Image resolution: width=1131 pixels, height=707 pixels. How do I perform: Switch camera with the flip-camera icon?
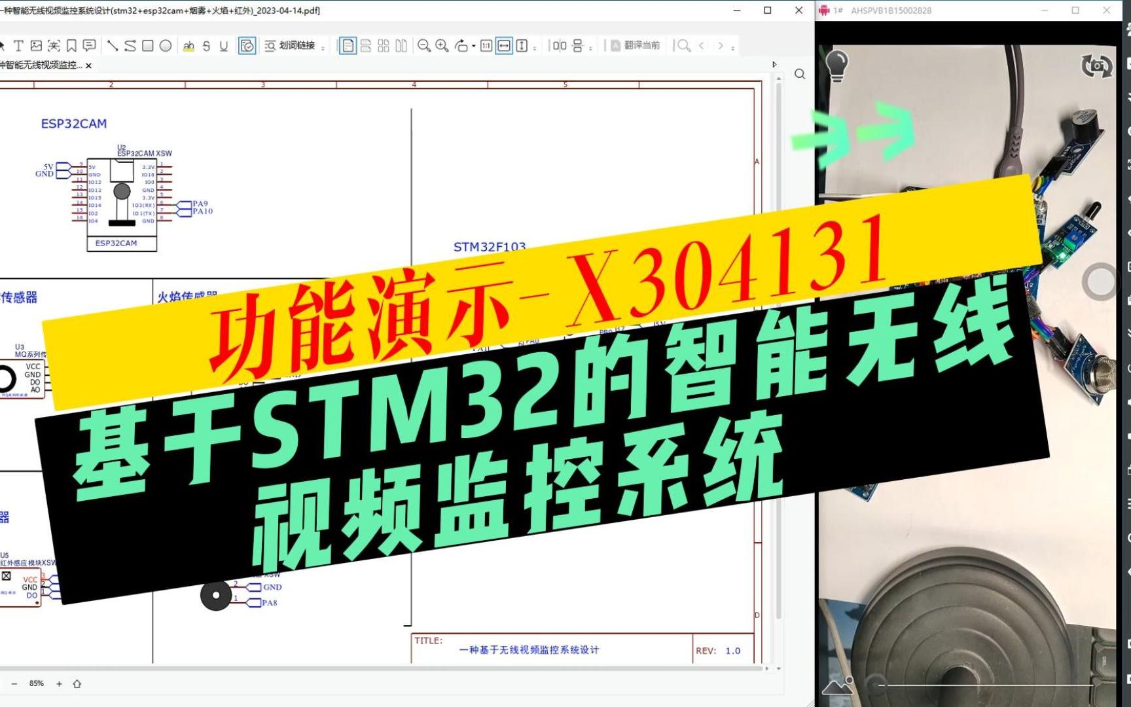click(1096, 66)
